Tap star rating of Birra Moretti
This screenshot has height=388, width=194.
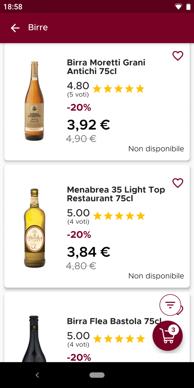118,89
